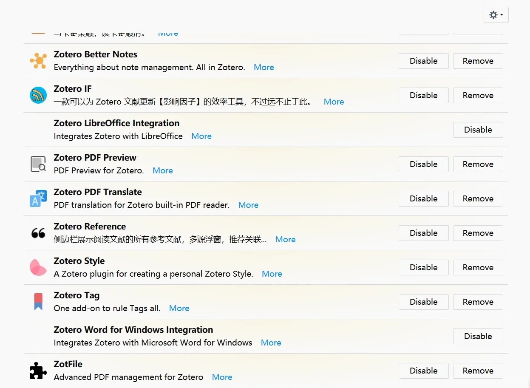The image size is (530, 388).
Task: Remove the Zotero PDF Preview add-on
Action: coord(478,164)
